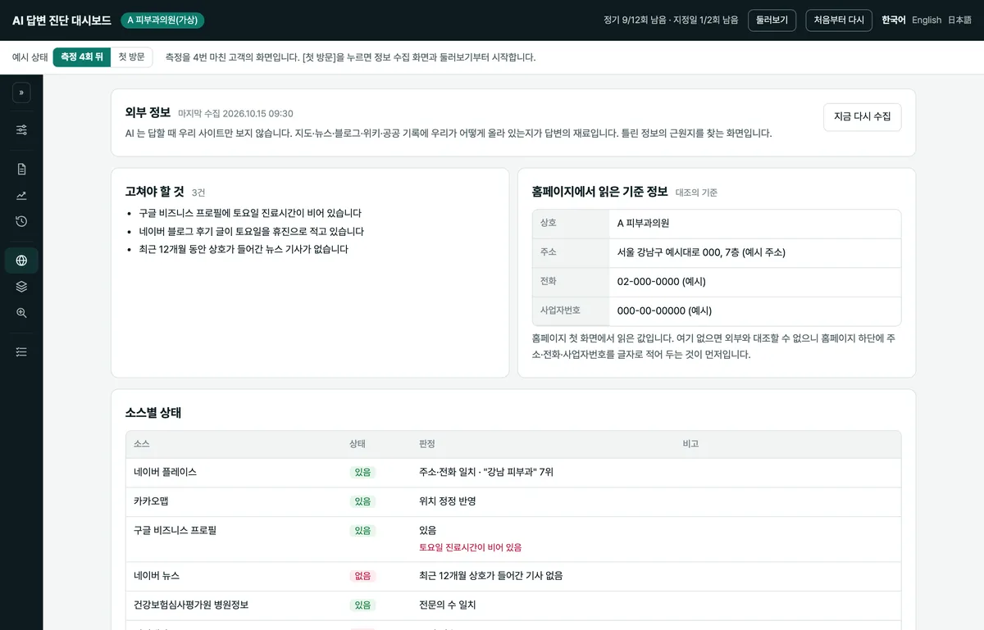Screen dimensions: 984x630
Task: Open the document report icon in sidebar
Action: click(21, 169)
